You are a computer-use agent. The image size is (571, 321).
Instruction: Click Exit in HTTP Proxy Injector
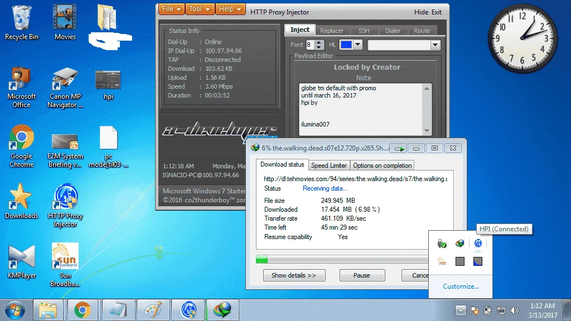tap(436, 12)
